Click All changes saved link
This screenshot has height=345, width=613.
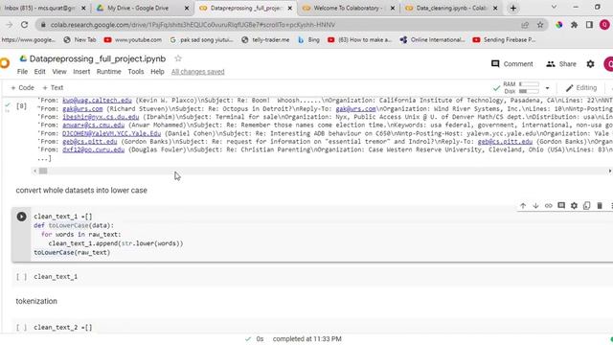pos(198,72)
